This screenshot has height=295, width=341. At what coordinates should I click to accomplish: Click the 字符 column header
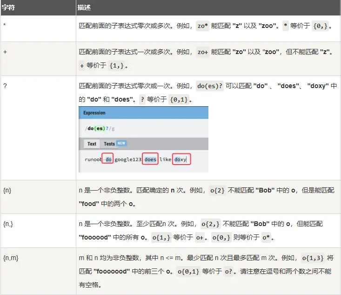click(8, 8)
